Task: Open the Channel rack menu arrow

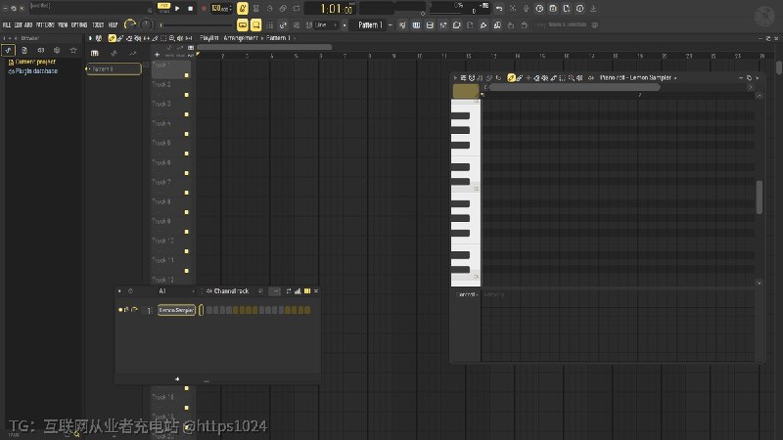Action: (x=119, y=290)
